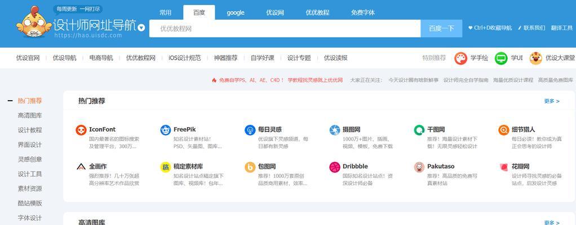Select the 百度 search tab
This screenshot has width=576, height=225.
pos(199,12)
